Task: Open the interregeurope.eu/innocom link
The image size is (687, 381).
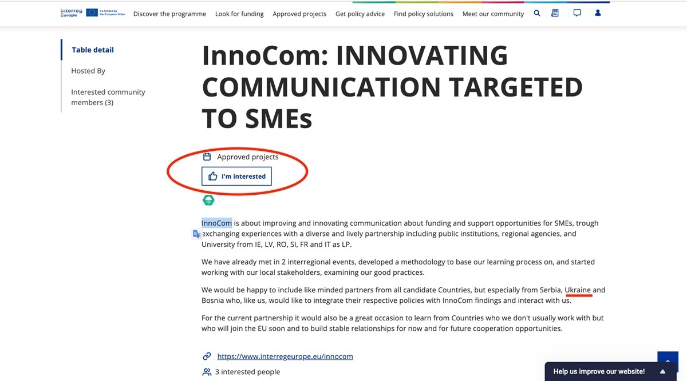Action: tap(285, 356)
